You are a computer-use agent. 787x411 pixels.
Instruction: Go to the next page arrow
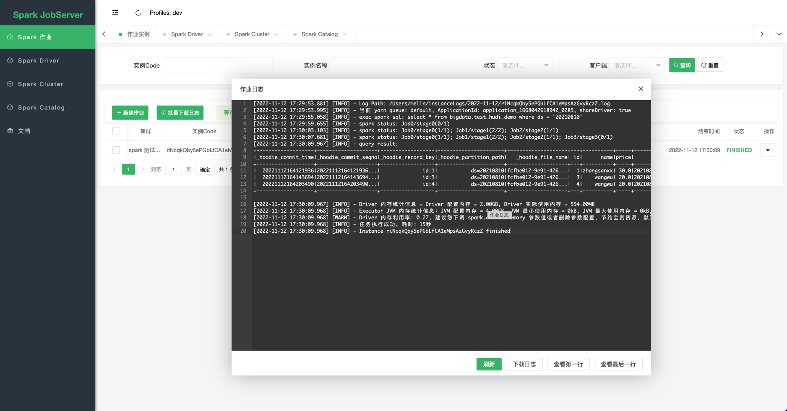click(143, 169)
